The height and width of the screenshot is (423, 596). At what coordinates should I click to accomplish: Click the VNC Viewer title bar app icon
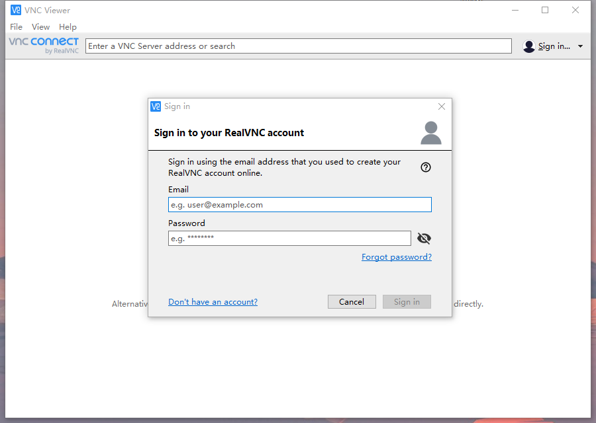pyautogui.click(x=16, y=10)
